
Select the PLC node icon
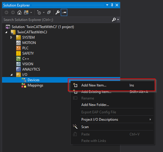19,48
